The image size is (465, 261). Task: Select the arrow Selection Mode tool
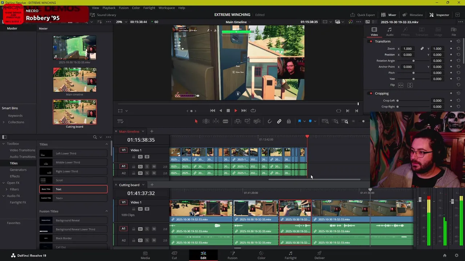click(x=196, y=121)
